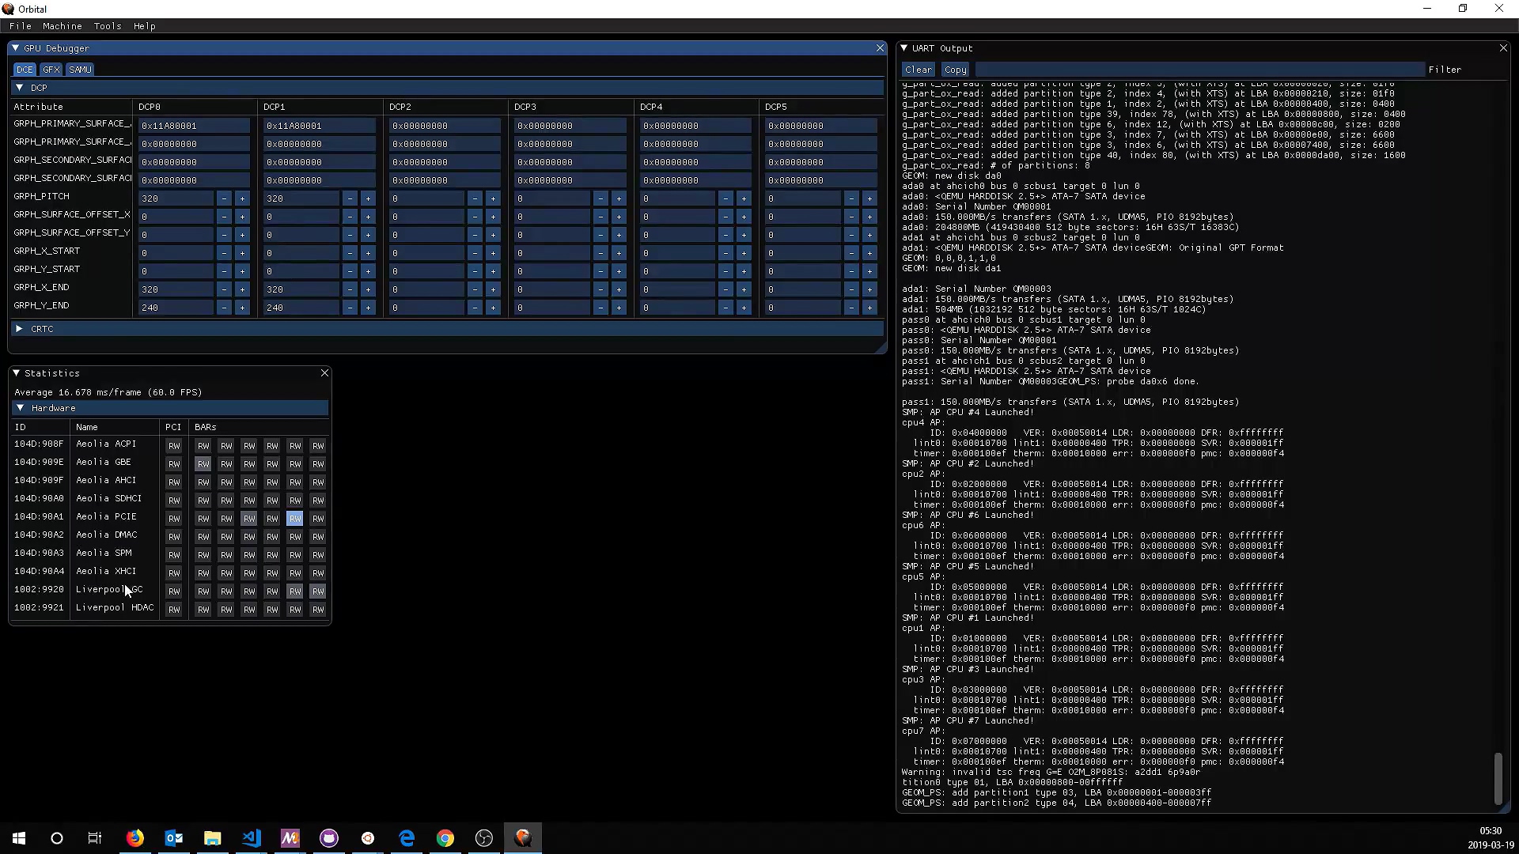Click the RW icon for Liverpool HDAC

[173, 609]
